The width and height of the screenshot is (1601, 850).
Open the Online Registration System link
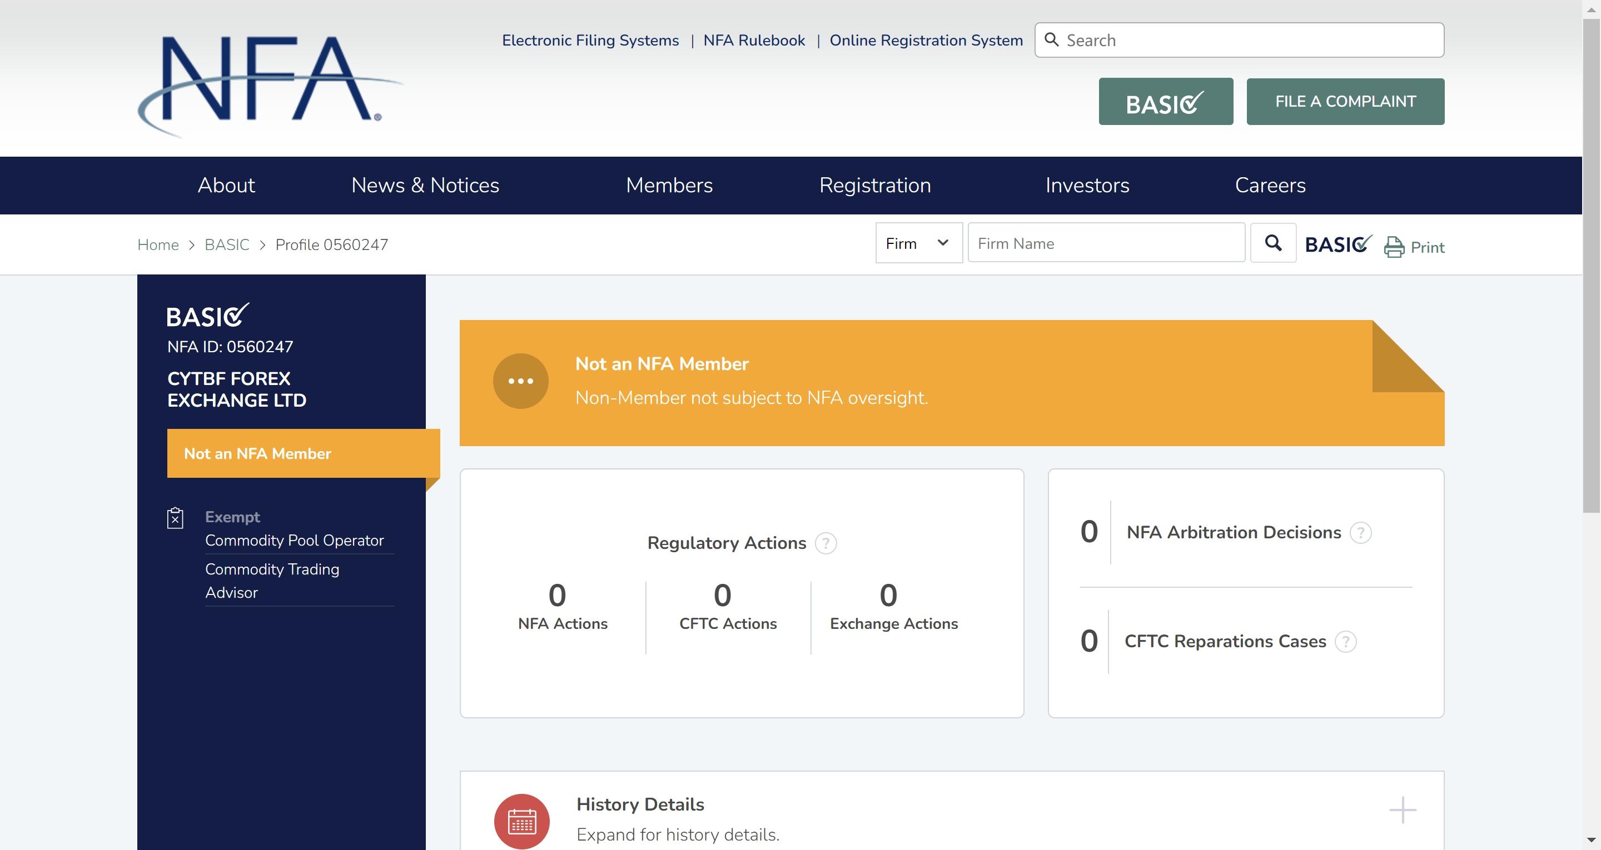(x=926, y=41)
